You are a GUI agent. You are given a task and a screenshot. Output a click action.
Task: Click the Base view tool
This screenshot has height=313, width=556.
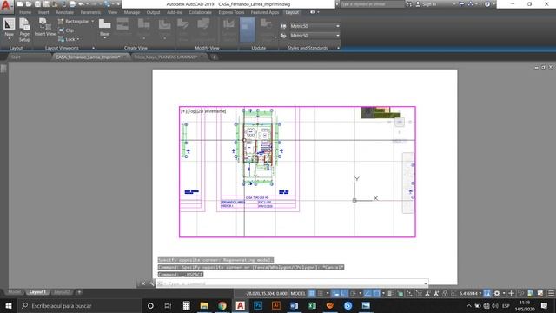(104, 28)
